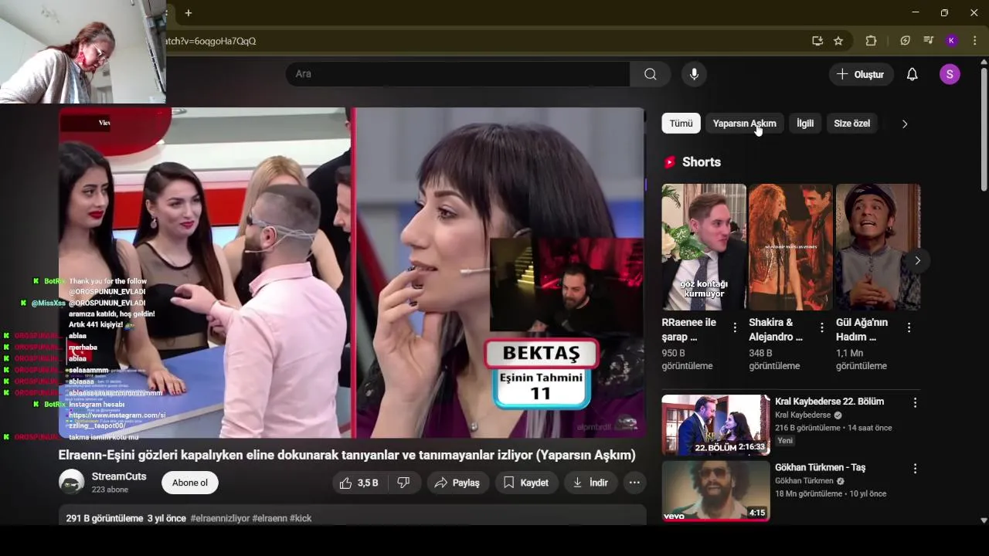Screen dimensions: 989x556
Task: Open the browser extensions puzzle icon
Action: [x=871, y=41]
